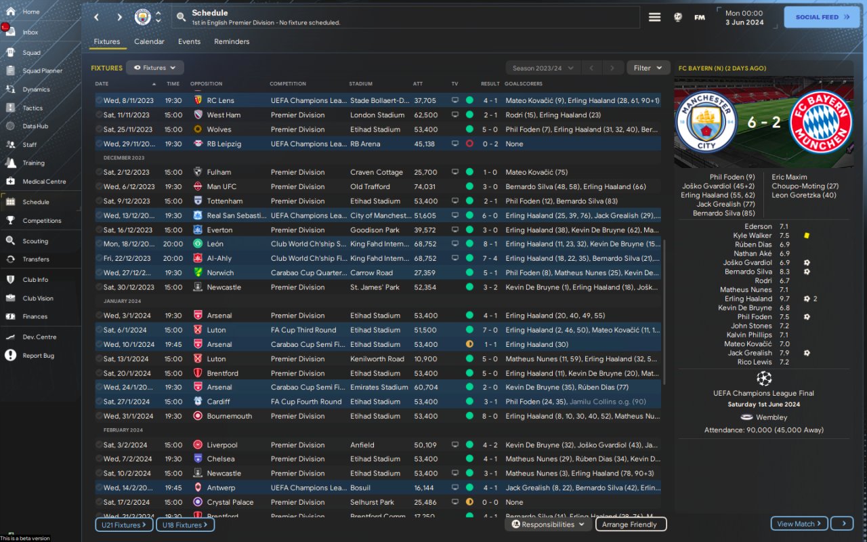Click the TV icon in the West Ham row
The height and width of the screenshot is (542, 867).
(x=455, y=115)
